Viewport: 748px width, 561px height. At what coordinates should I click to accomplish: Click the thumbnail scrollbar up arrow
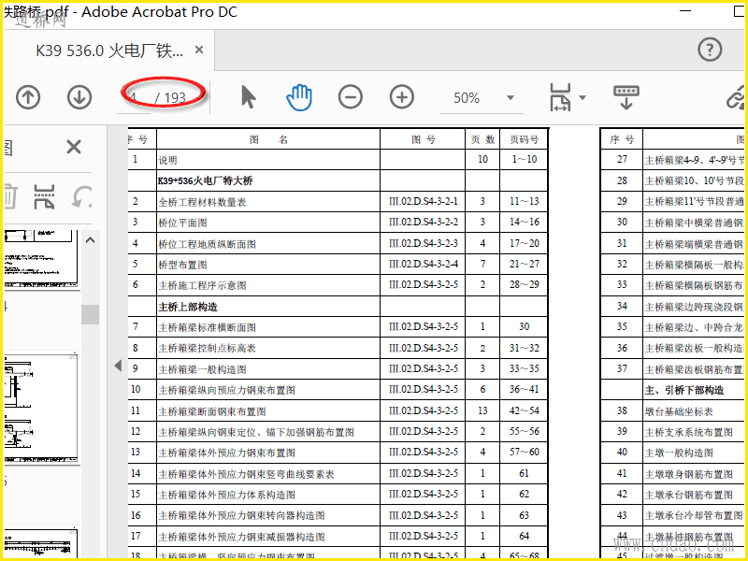click(90, 240)
